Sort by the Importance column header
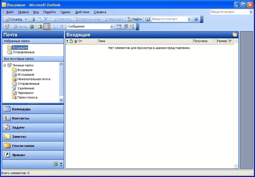Image resolution: width=255 pixels, height=177 pixels. 67,41
